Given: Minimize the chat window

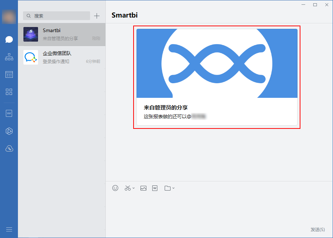Looking at the screenshot, I should 303,5.
